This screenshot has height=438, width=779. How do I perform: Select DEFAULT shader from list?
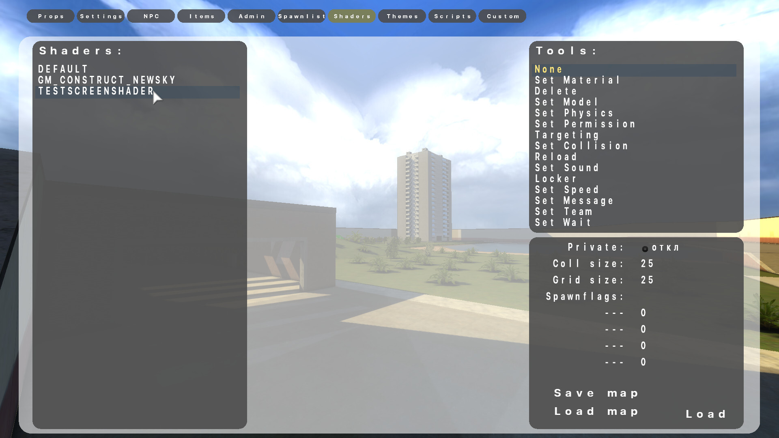[x=63, y=69]
